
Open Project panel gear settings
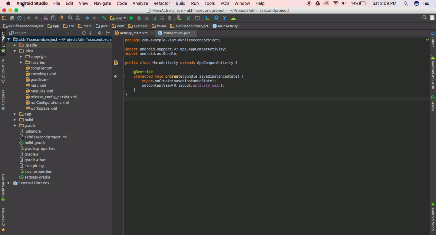tap(100, 33)
